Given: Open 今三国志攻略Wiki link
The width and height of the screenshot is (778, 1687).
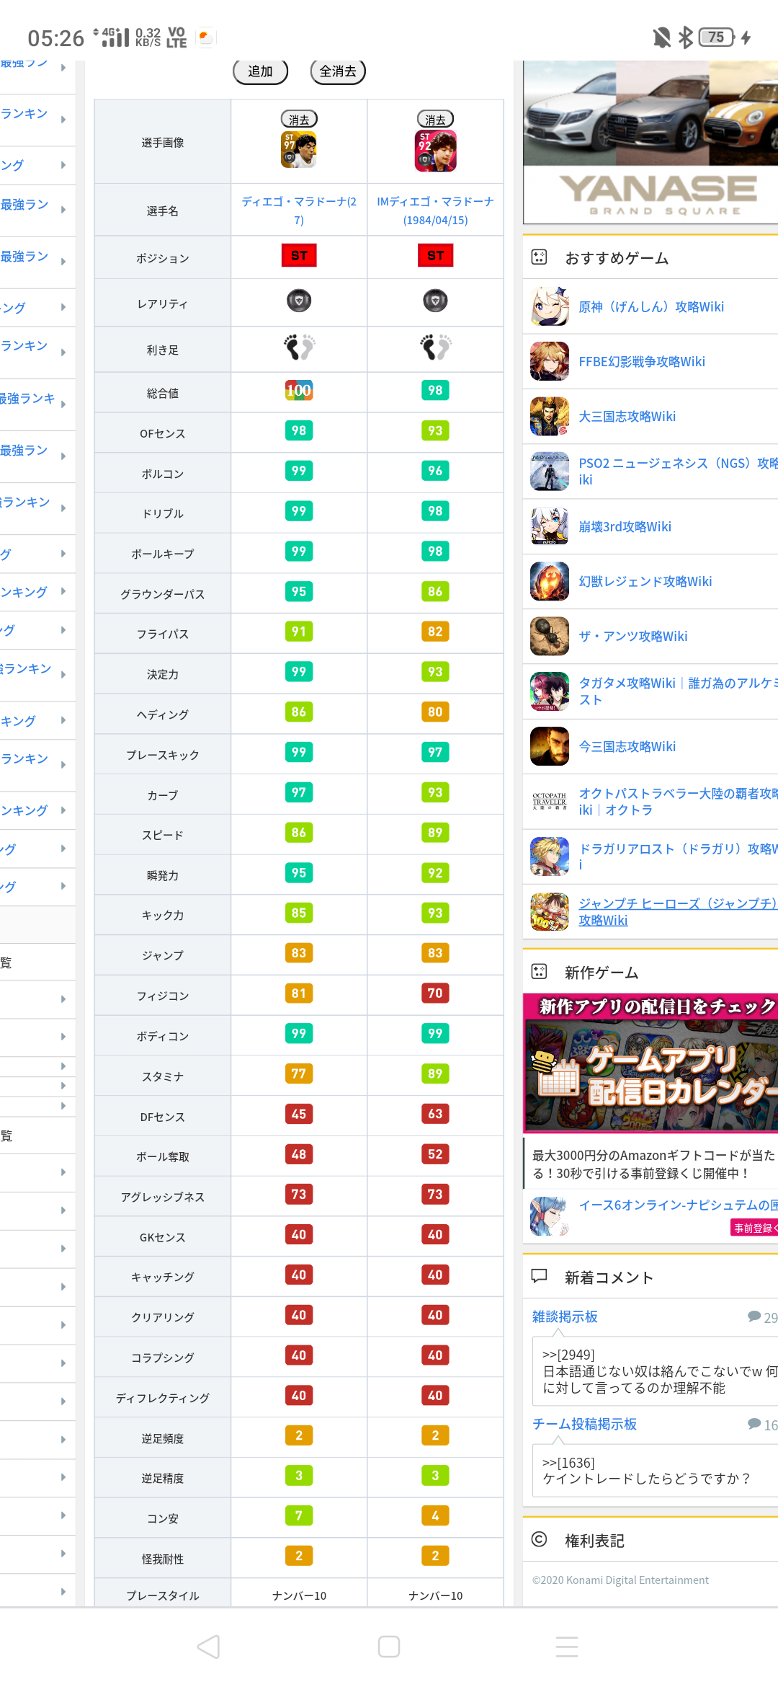Looking at the screenshot, I should coord(627,746).
